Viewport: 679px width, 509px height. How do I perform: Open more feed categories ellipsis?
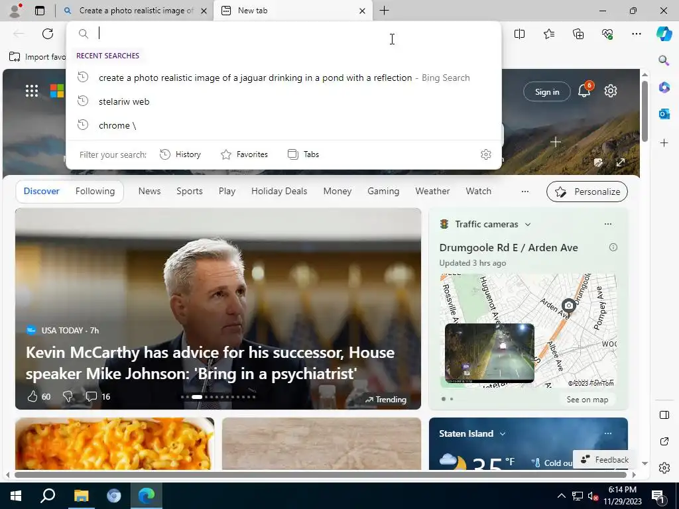pyautogui.click(x=525, y=192)
